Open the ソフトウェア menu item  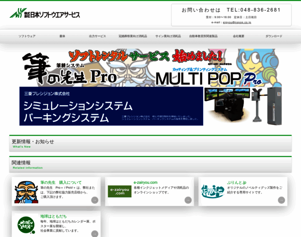click(x=27, y=36)
